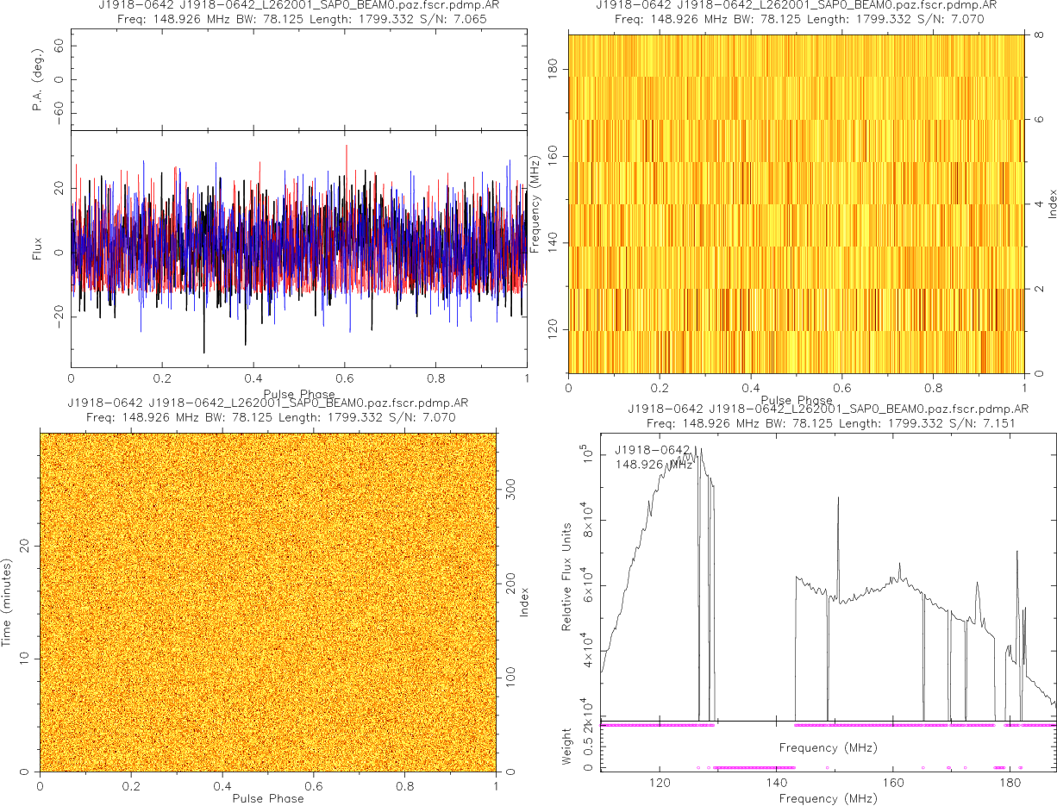The height and width of the screenshot is (806, 1057).
Task: Click the P.A. (deg.) axis label
Action: click(x=38, y=80)
